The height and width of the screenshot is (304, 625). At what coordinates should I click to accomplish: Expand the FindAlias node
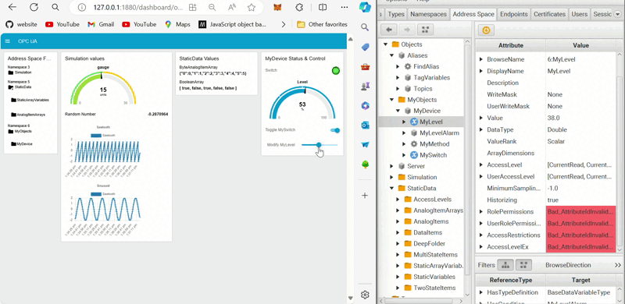(398, 66)
